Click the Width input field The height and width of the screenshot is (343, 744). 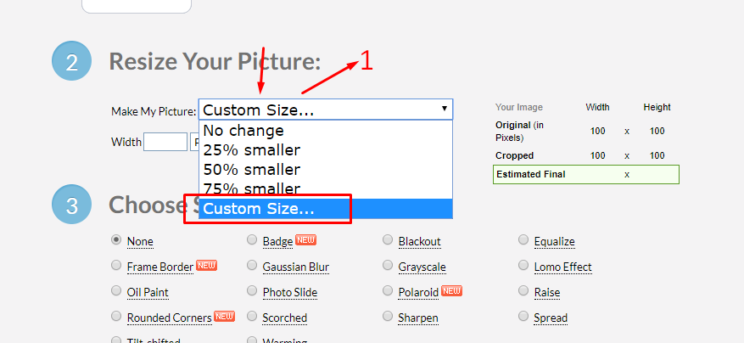tap(165, 143)
